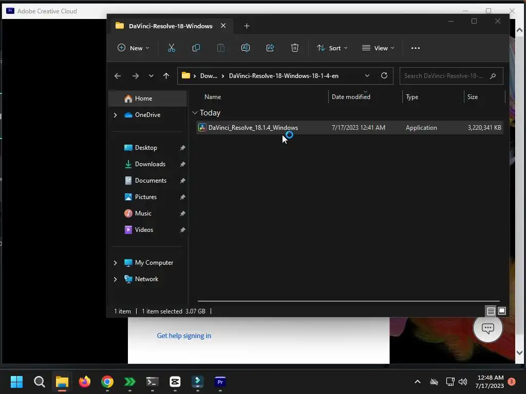Screen dimensions: 526x394
Task: Launch Google Chrome from the taskbar
Action: 107,382
